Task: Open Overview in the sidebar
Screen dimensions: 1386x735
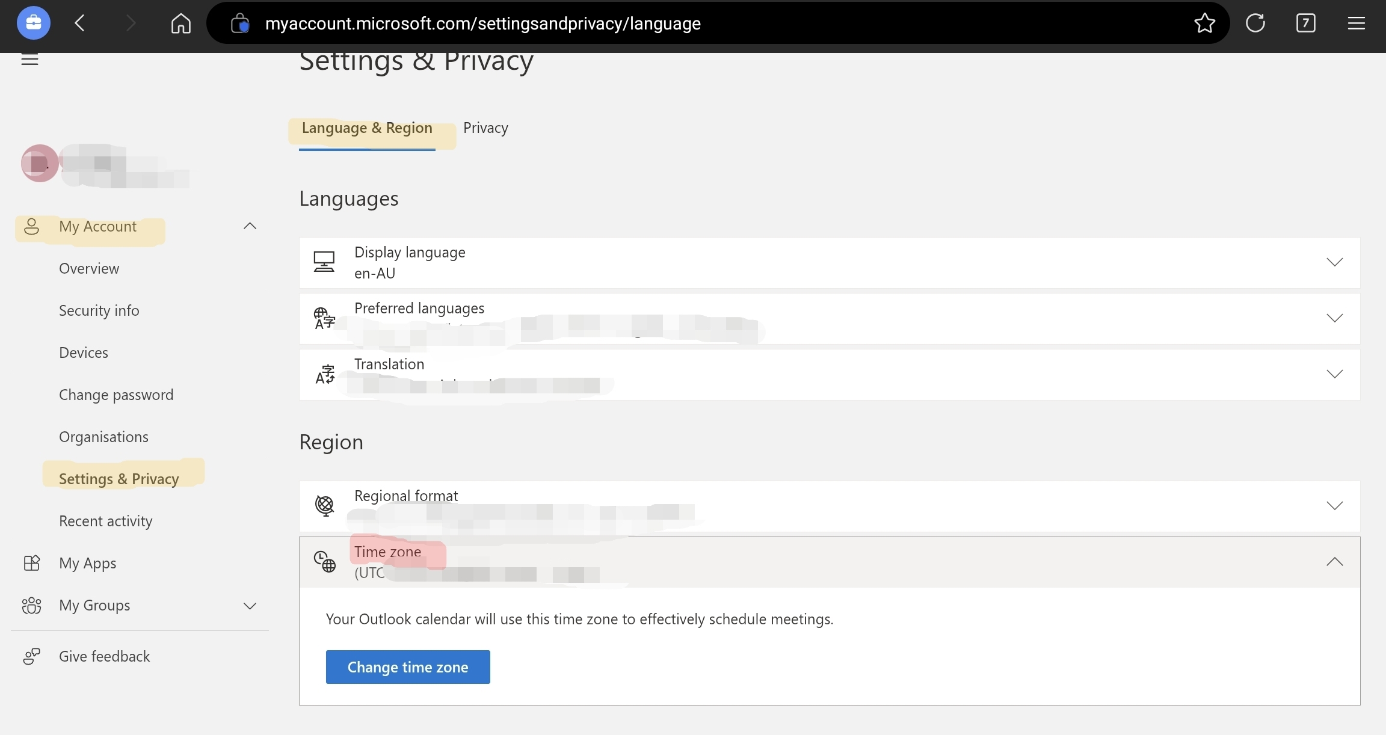Action: (x=89, y=269)
